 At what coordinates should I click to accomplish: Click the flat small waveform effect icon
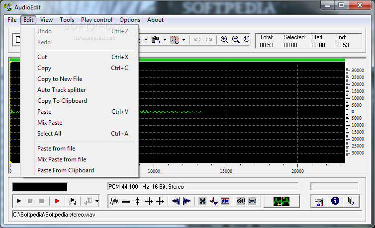click(x=126, y=202)
